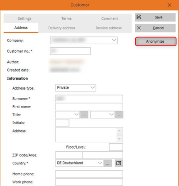Switch to the Comment tab

pos(110,18)
